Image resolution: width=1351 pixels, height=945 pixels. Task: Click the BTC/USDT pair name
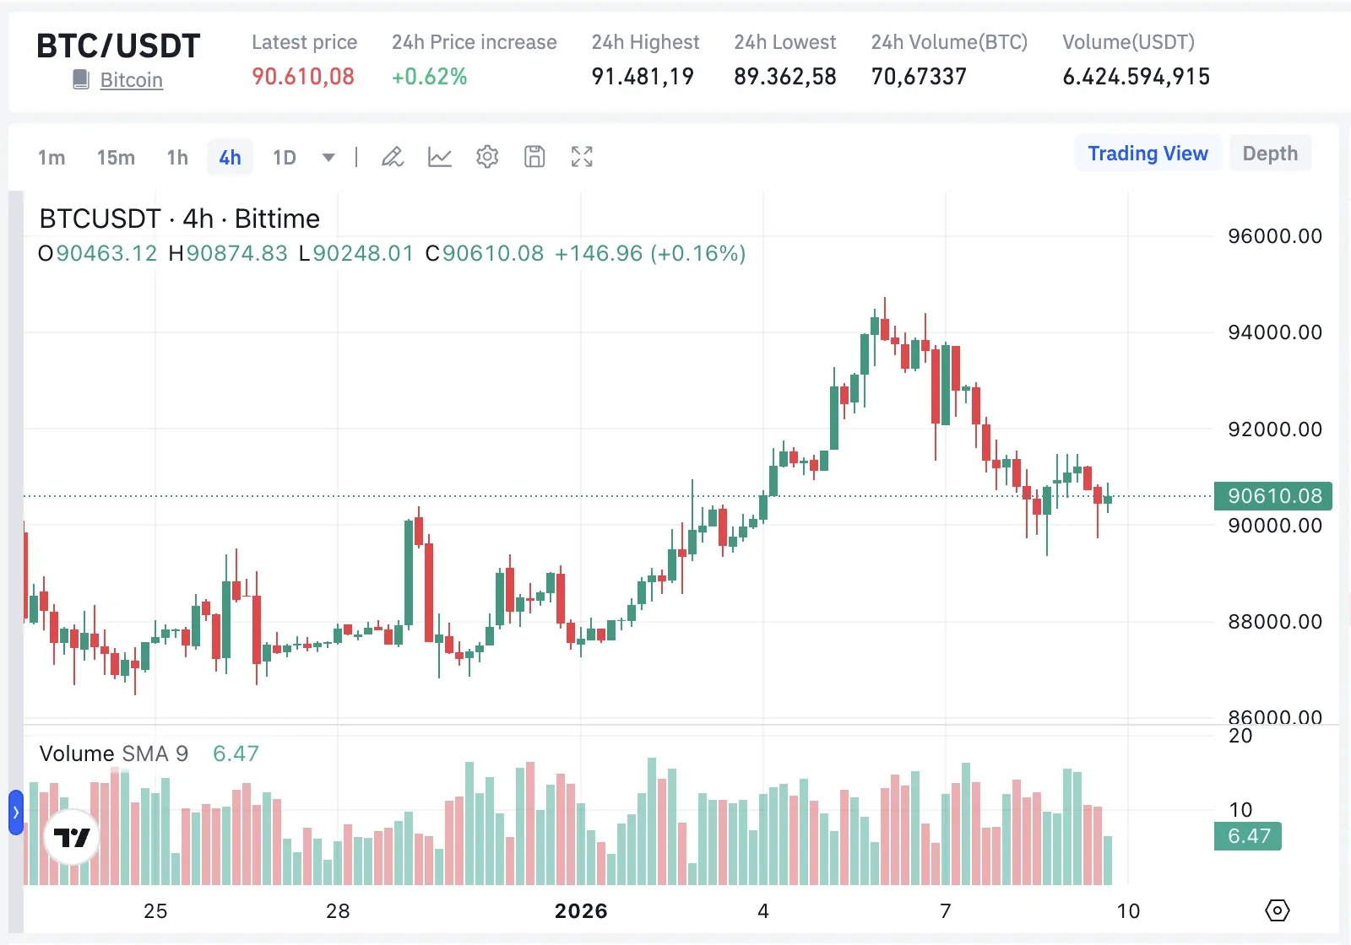118,46
